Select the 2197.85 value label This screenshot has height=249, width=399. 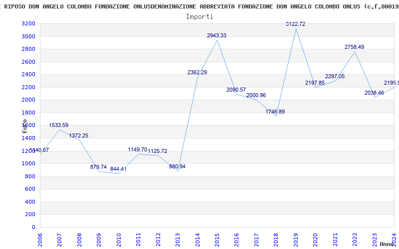tap(315, 83)
